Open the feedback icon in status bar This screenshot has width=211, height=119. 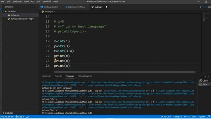coord(209,117)
